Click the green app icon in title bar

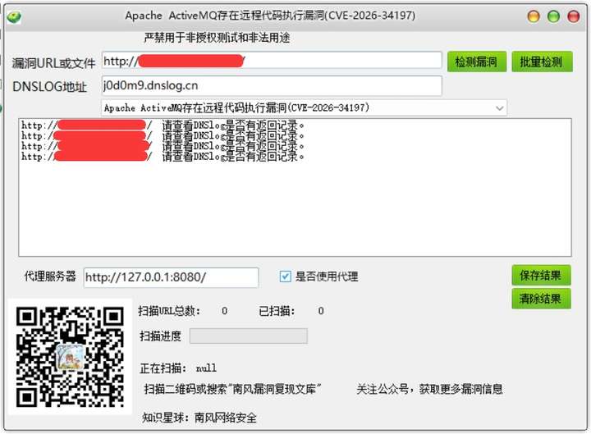[x=14, y=17]
